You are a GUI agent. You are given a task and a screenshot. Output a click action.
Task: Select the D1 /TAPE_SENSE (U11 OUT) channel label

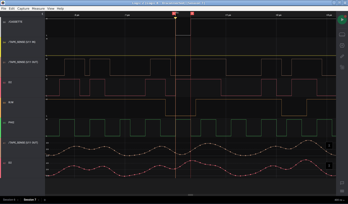click(23, 62)
